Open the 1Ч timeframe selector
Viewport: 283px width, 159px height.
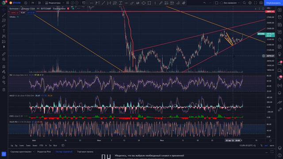(x=33, y=3)
